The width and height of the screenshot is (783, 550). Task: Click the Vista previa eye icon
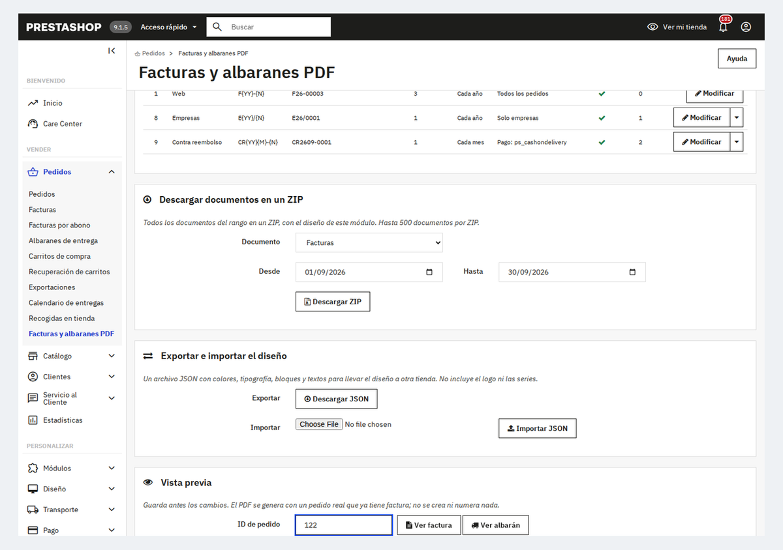click(x=148, y=483)
